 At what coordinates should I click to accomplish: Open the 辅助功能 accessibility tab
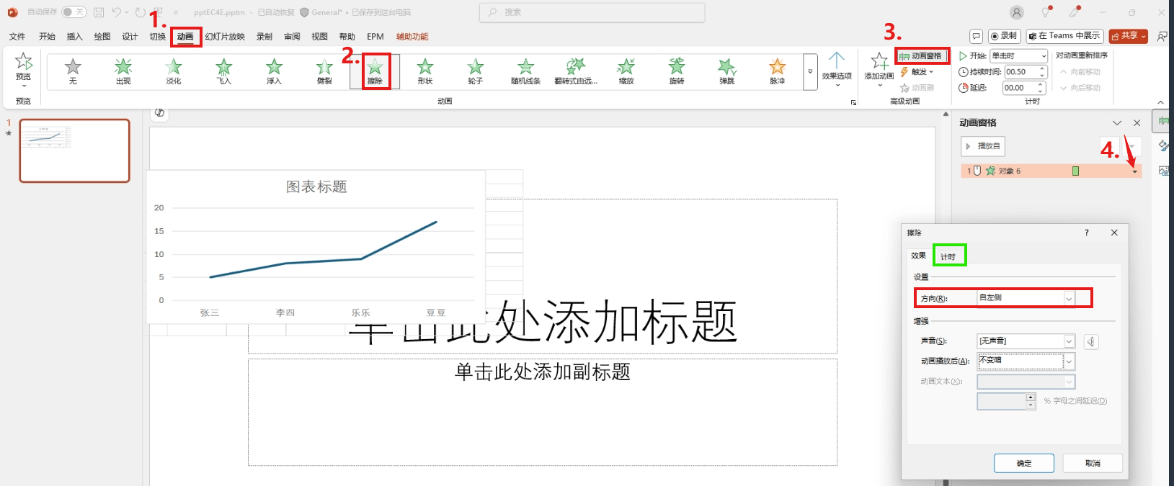[x=412, y=37]
